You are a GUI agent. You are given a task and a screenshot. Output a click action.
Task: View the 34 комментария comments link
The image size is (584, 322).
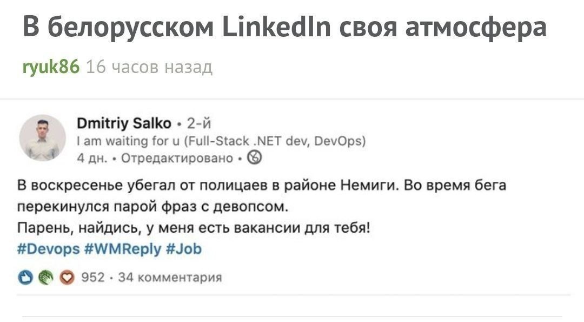point(170,278)
